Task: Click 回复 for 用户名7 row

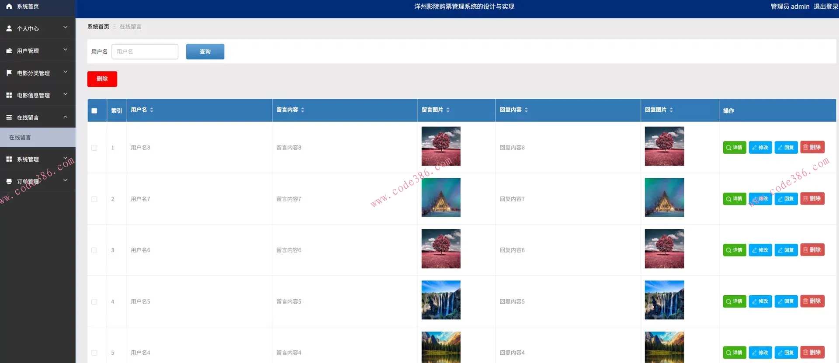Action: (786, 199)
